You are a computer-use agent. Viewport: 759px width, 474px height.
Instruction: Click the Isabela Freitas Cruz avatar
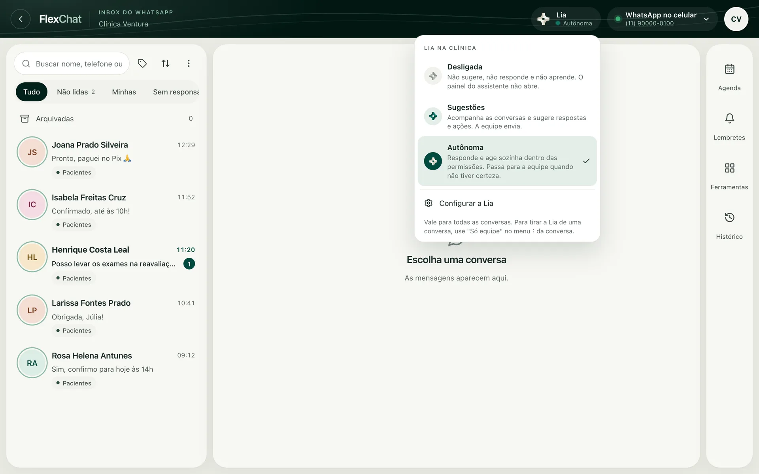click(x=32, y=204)
